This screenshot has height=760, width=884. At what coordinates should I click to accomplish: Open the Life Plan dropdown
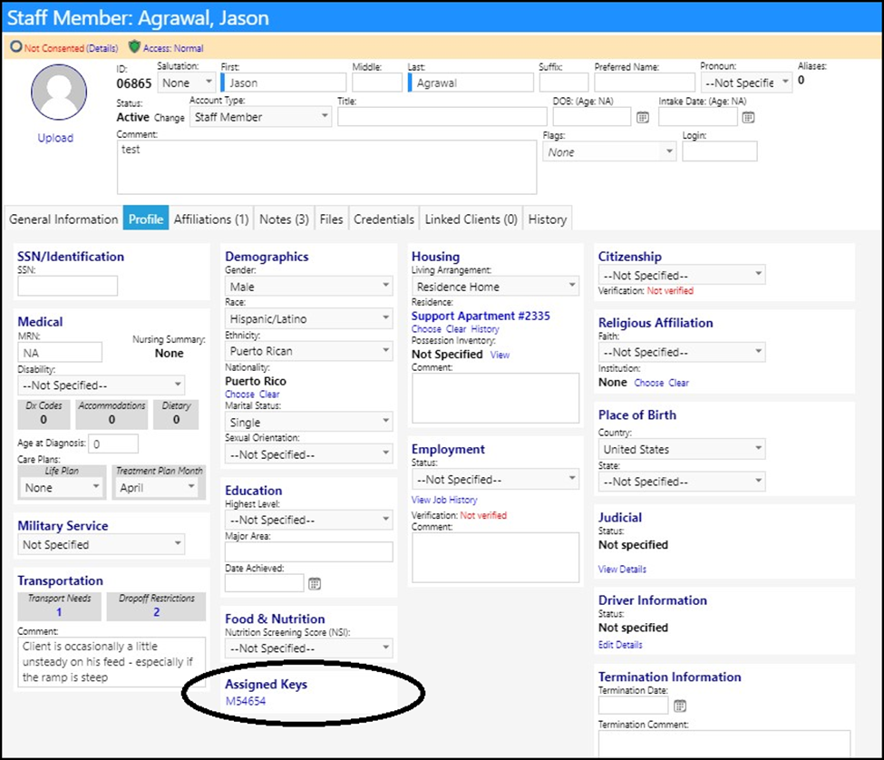62,487
